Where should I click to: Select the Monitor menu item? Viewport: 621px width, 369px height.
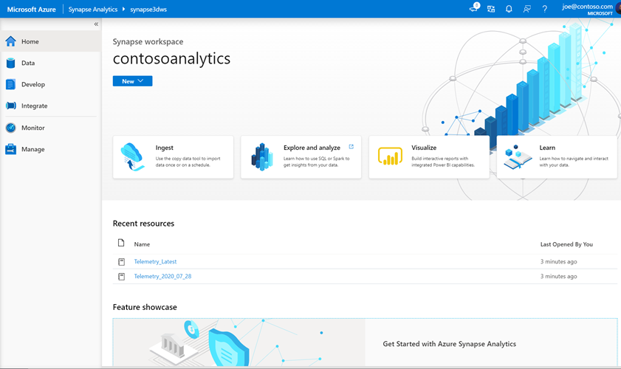(51, 128)
